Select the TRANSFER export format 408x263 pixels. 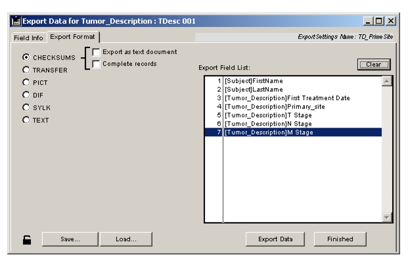26,69
